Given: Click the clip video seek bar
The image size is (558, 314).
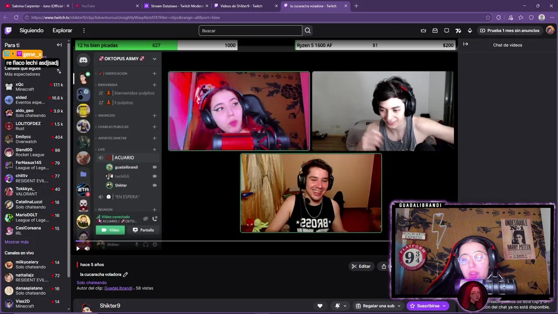Looking at the screenshot, I should 233,241.
